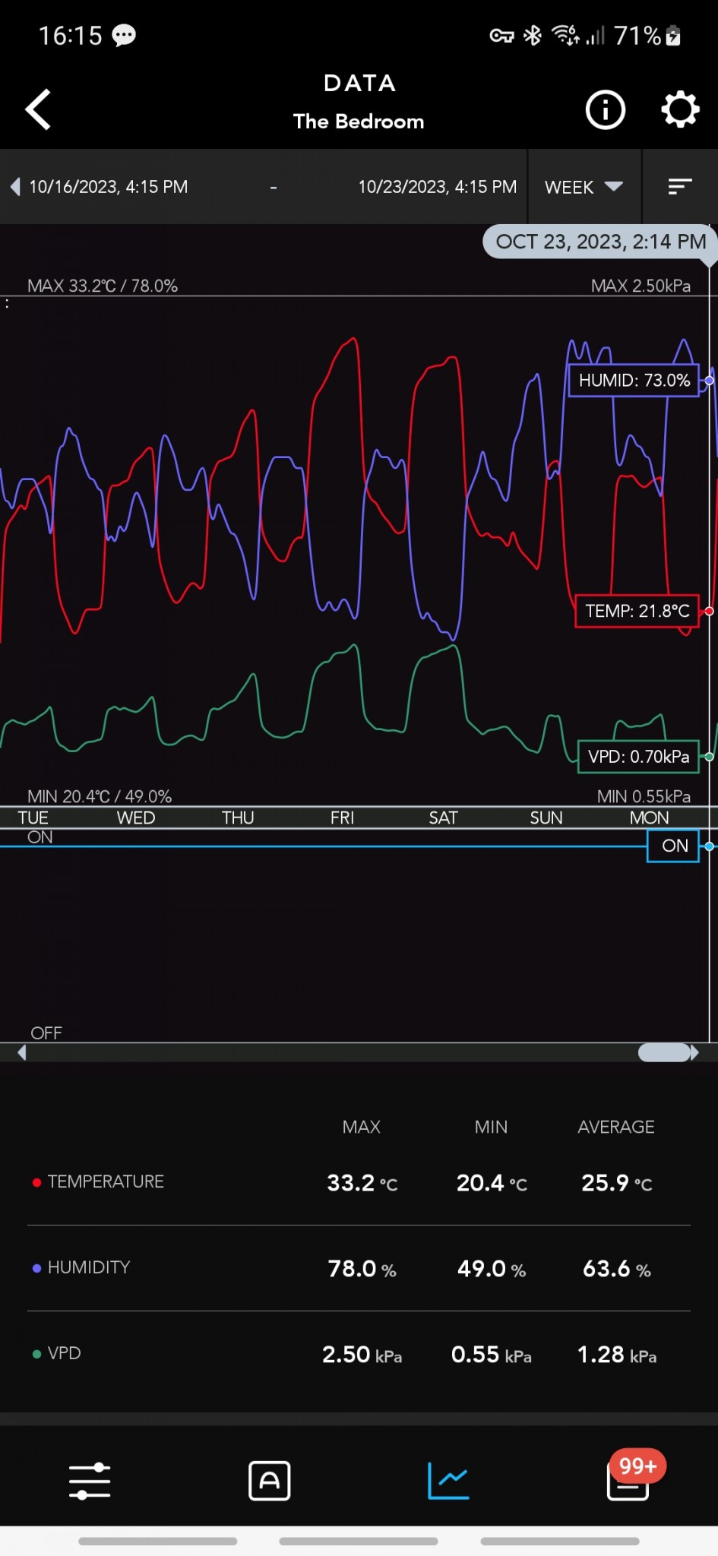Go to previous date range arrow

point(15,187)
